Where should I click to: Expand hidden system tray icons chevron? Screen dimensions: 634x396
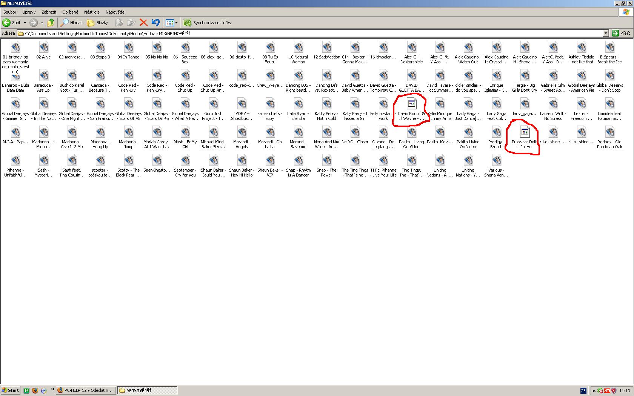coord(594,390)
